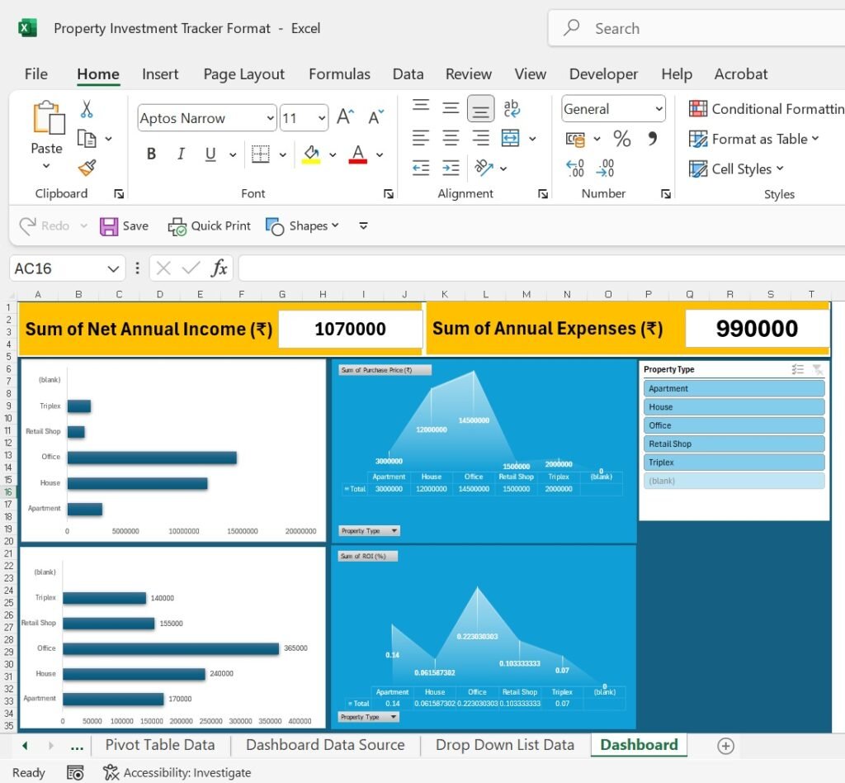Open the fill color dropdown arrow
The width and height of the screenshot is (845, 783).
[x=333, y=154]
